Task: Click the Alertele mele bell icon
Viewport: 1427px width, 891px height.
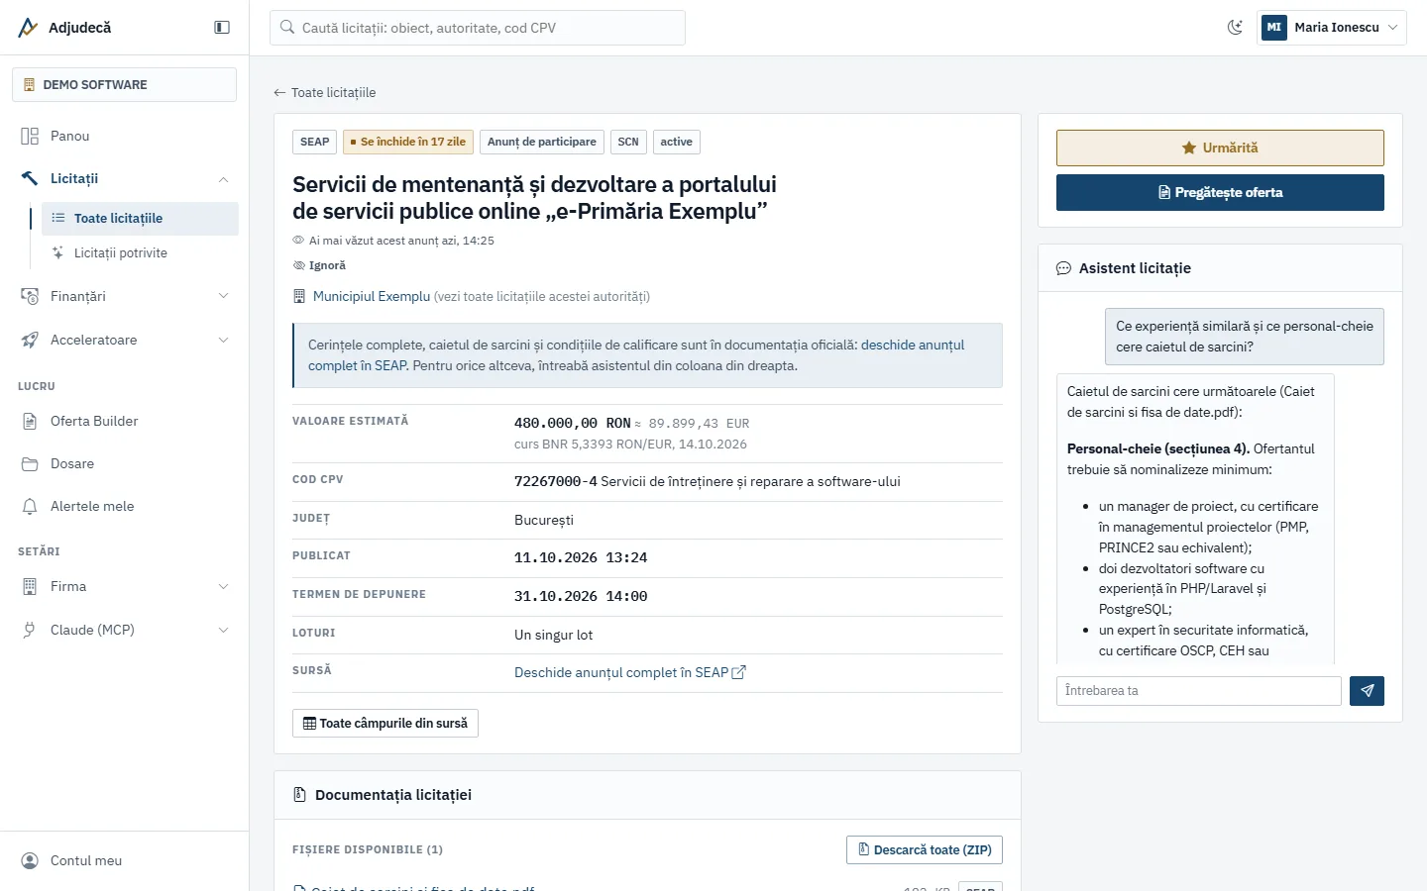Action: coord(30,506)
